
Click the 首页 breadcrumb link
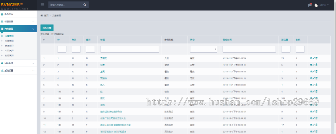(46, 16)
